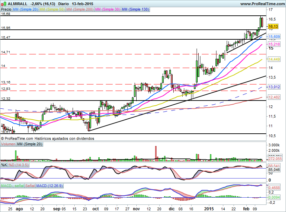Select the Precio indicator label
The width and height of the screenshot is (286, 212).
6,10
